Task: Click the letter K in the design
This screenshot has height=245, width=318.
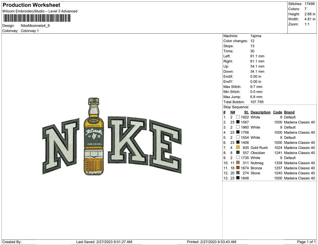Action: pos(128,140)
